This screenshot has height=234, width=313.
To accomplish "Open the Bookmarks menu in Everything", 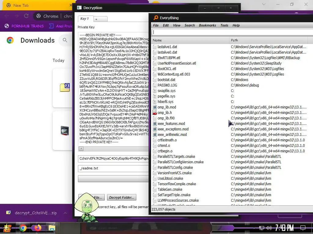I will click(x=208, y=25).
